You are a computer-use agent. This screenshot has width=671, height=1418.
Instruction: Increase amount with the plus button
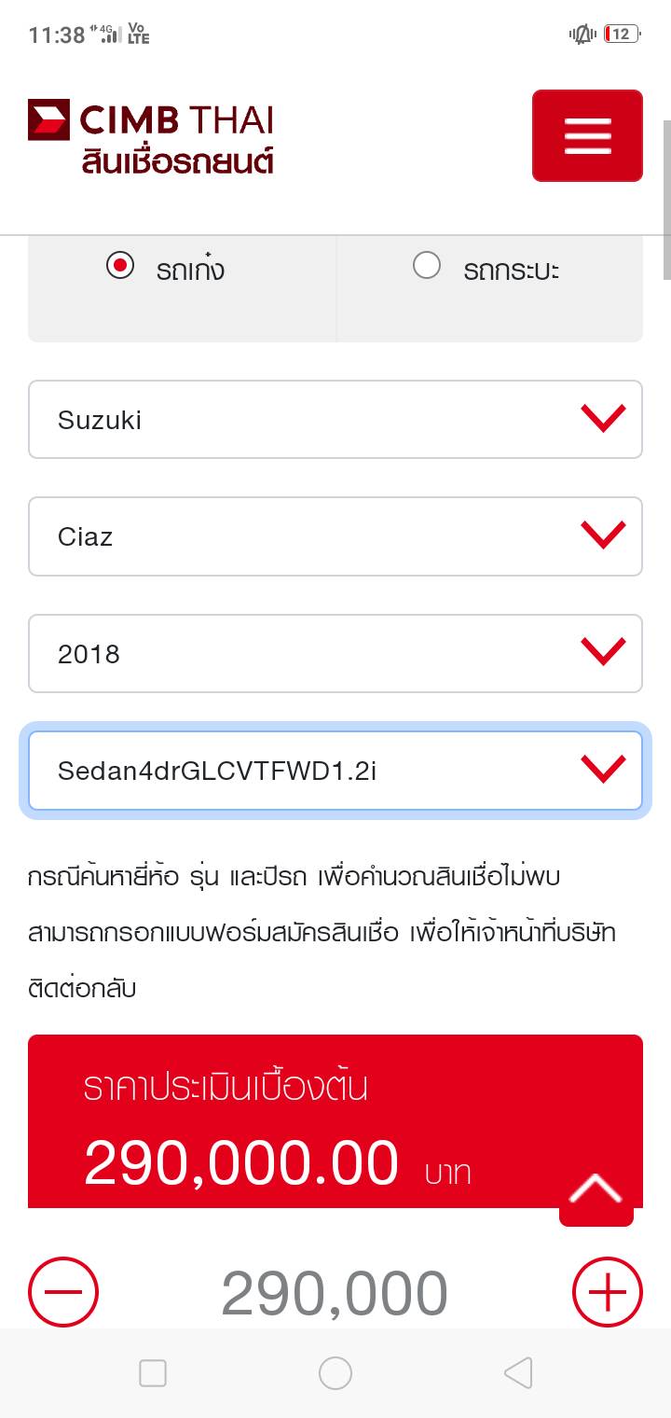(x=607, y=1292)
